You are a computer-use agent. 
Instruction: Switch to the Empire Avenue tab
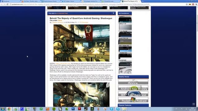[50, 1]
